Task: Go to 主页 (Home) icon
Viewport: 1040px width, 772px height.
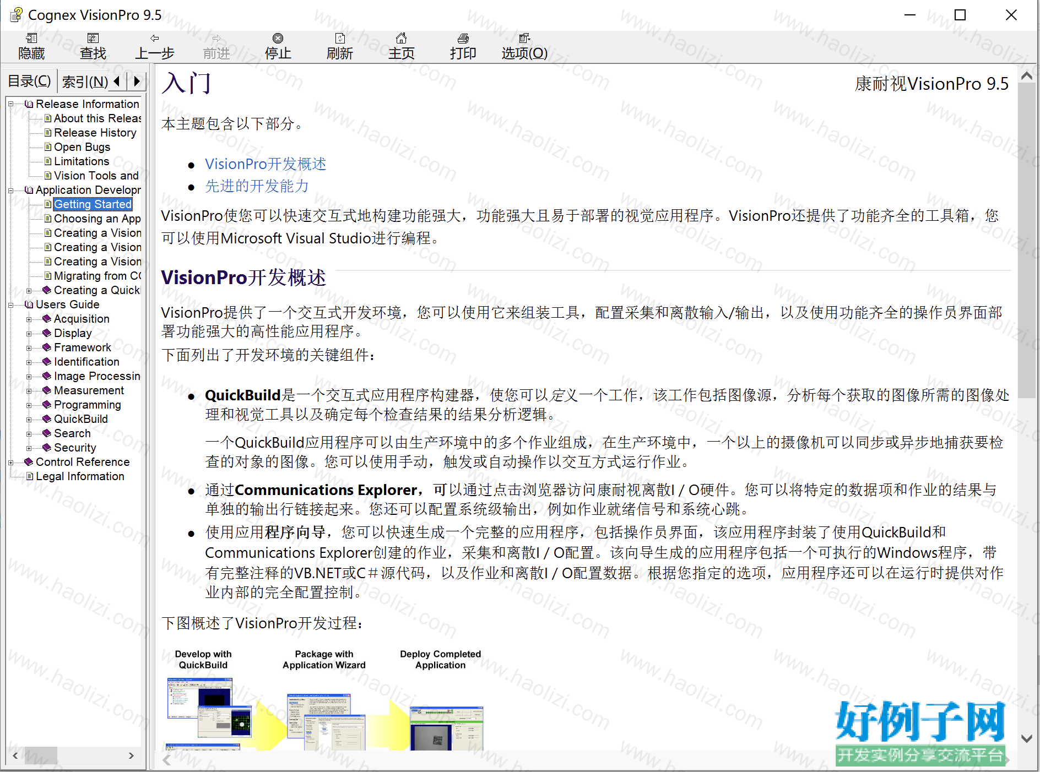Action: click(402, 38)
